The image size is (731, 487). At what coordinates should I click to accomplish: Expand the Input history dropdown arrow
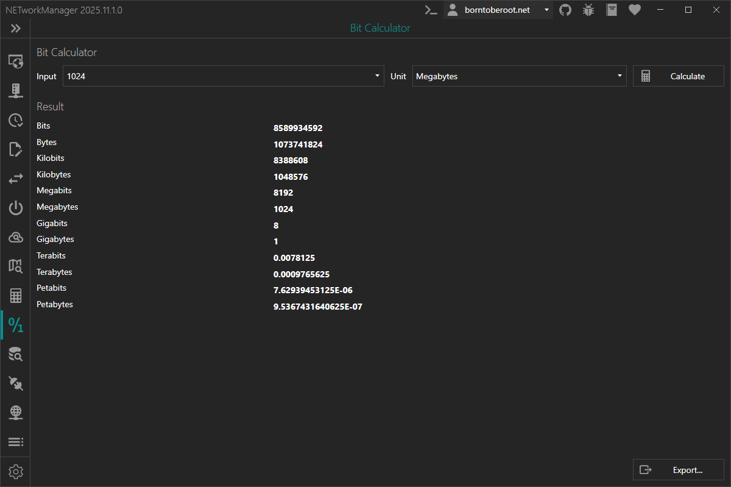click(377, 76)
